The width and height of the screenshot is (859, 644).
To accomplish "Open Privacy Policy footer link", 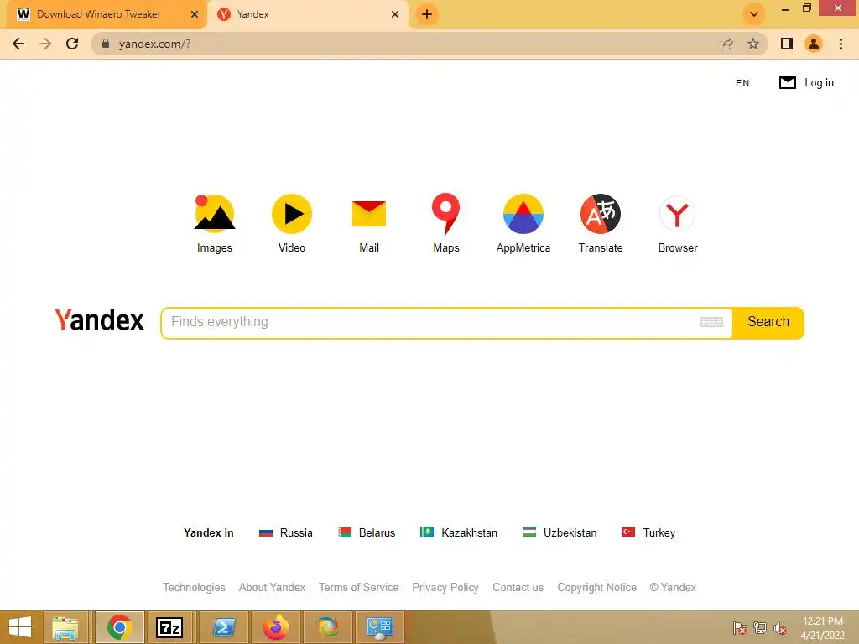I will pos(445,587).
